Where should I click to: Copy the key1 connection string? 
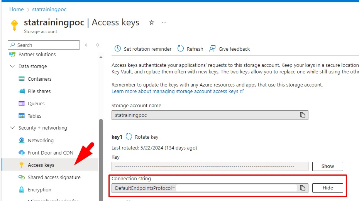[x=303, y=188]
